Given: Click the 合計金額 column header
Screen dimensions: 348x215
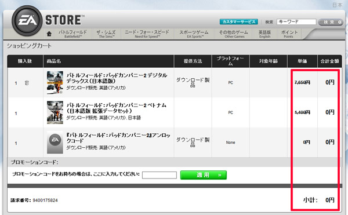Looking at the screenshot, I should (x=329, y=61).
